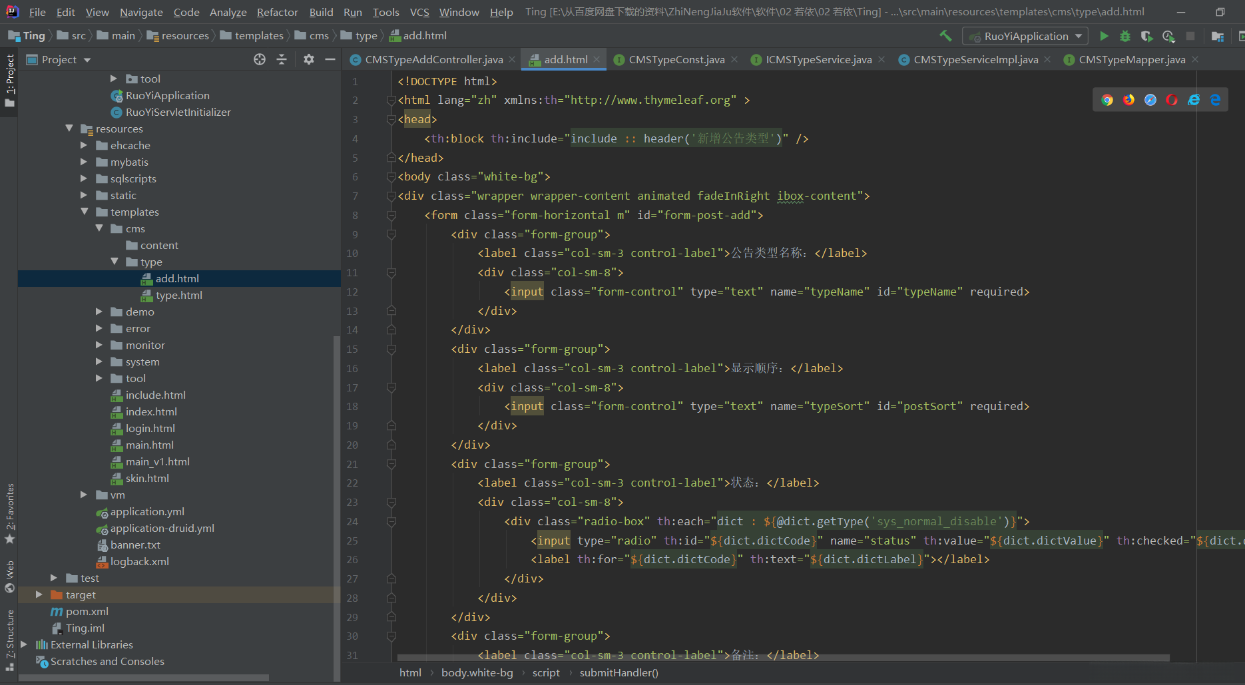Expand the mybatis folder in tree
The image size is (1245, 685).
(x=84, y=162)
